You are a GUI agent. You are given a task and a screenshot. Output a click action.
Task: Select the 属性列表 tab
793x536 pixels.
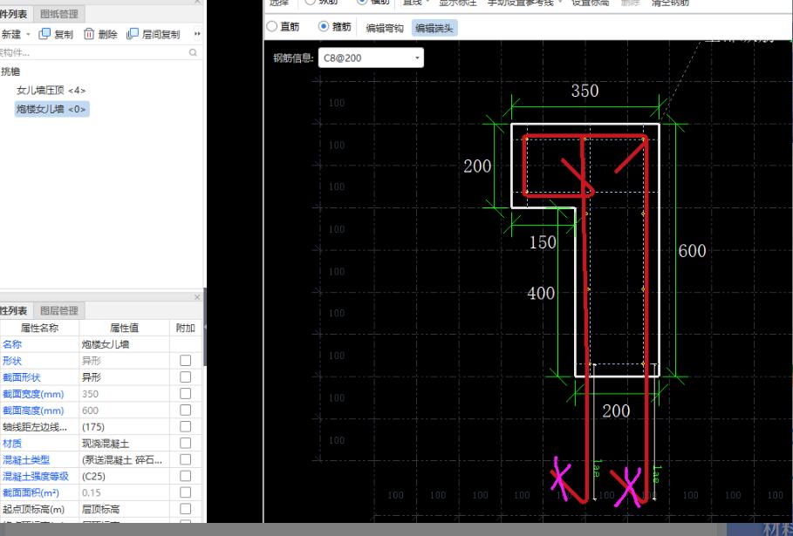[x=14, y=310]
